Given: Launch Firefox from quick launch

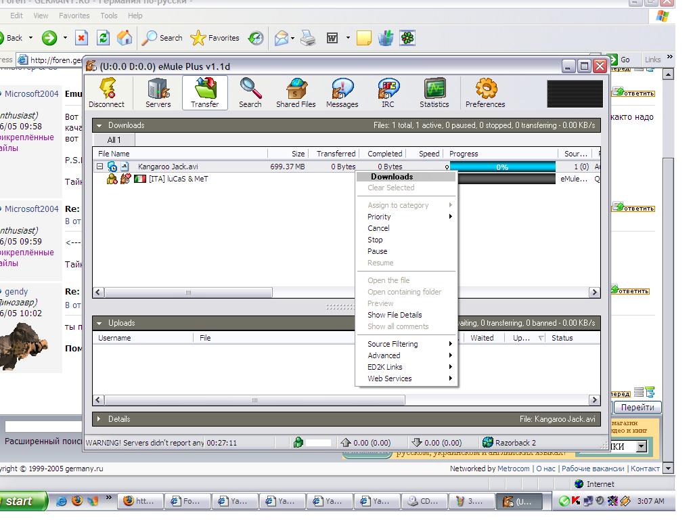Looking at the screenshot, I should click(77, 500).
